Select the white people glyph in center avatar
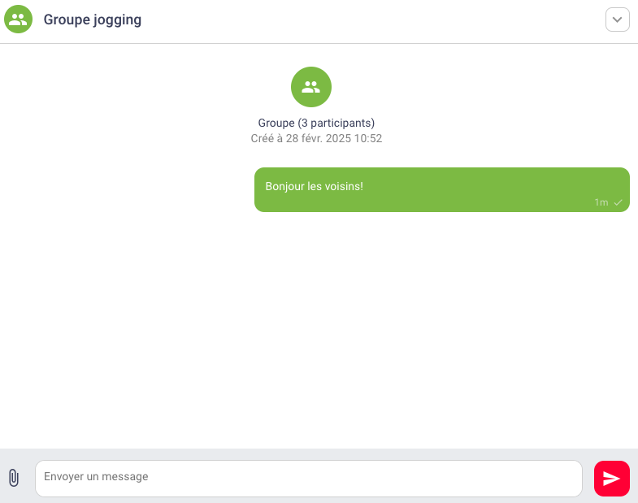The image size is (638, 503). pyautogui.click(x=311, y=87)
